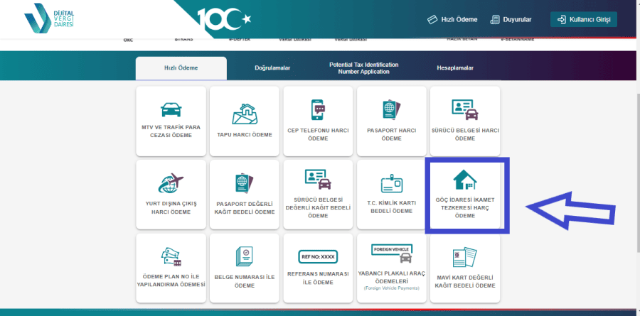The image size is (640, 316).
Task: Select the Belge Numarası ile Ödeme document icon
Action: click(245, 257)
